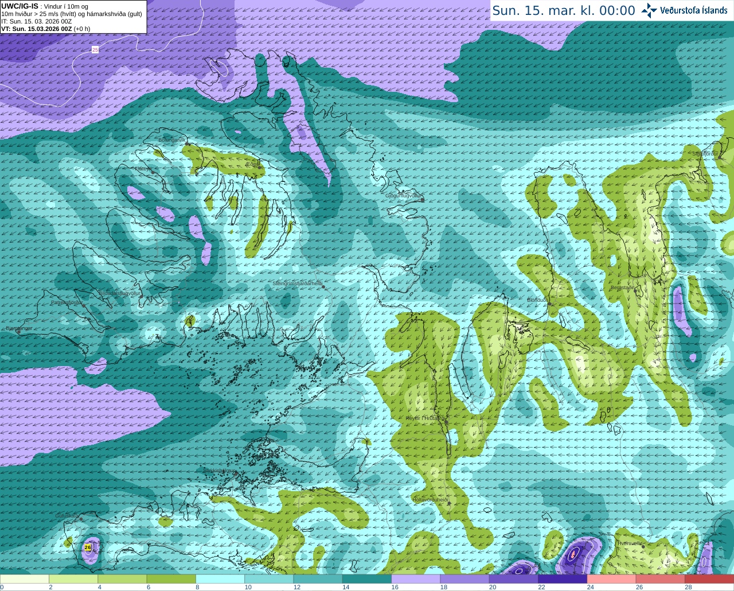Select the 10–12 m/s turquoise legend swatch

(269, 579)
